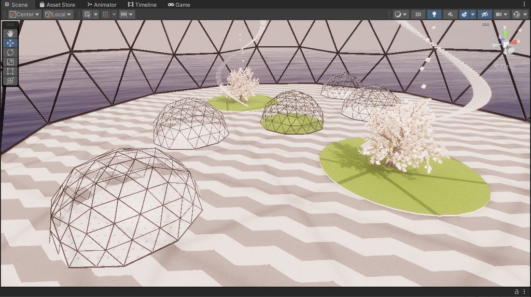
Task: Select the combined Transform tool
Action: pos(10,80)
